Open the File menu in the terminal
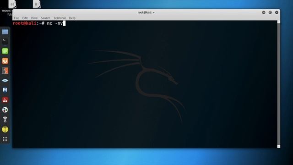The width and height of the screenshot is (293, 165). 16,18
